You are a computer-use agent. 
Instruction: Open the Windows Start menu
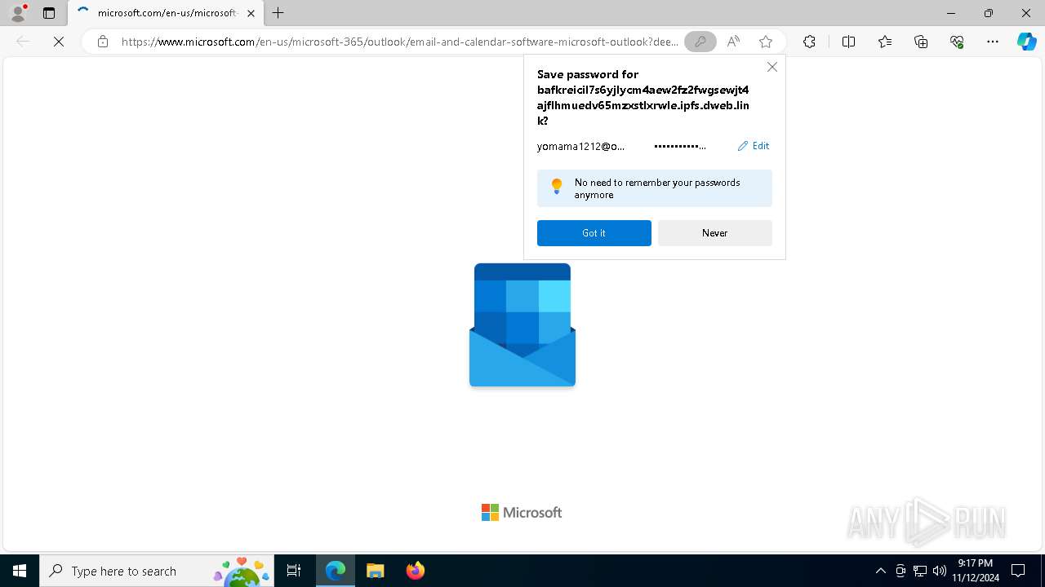click(x=20, y=571)
